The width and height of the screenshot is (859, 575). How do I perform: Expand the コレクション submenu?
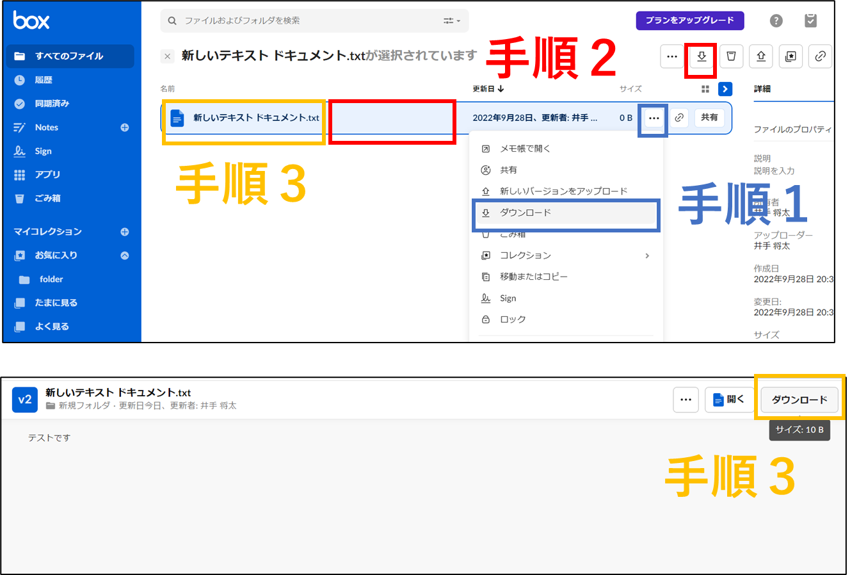[x=647, y=255]
